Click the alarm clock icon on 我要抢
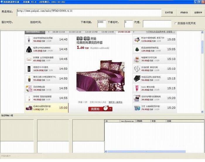The height and width of the screenshot is (162, 205). tap(106, 108)
